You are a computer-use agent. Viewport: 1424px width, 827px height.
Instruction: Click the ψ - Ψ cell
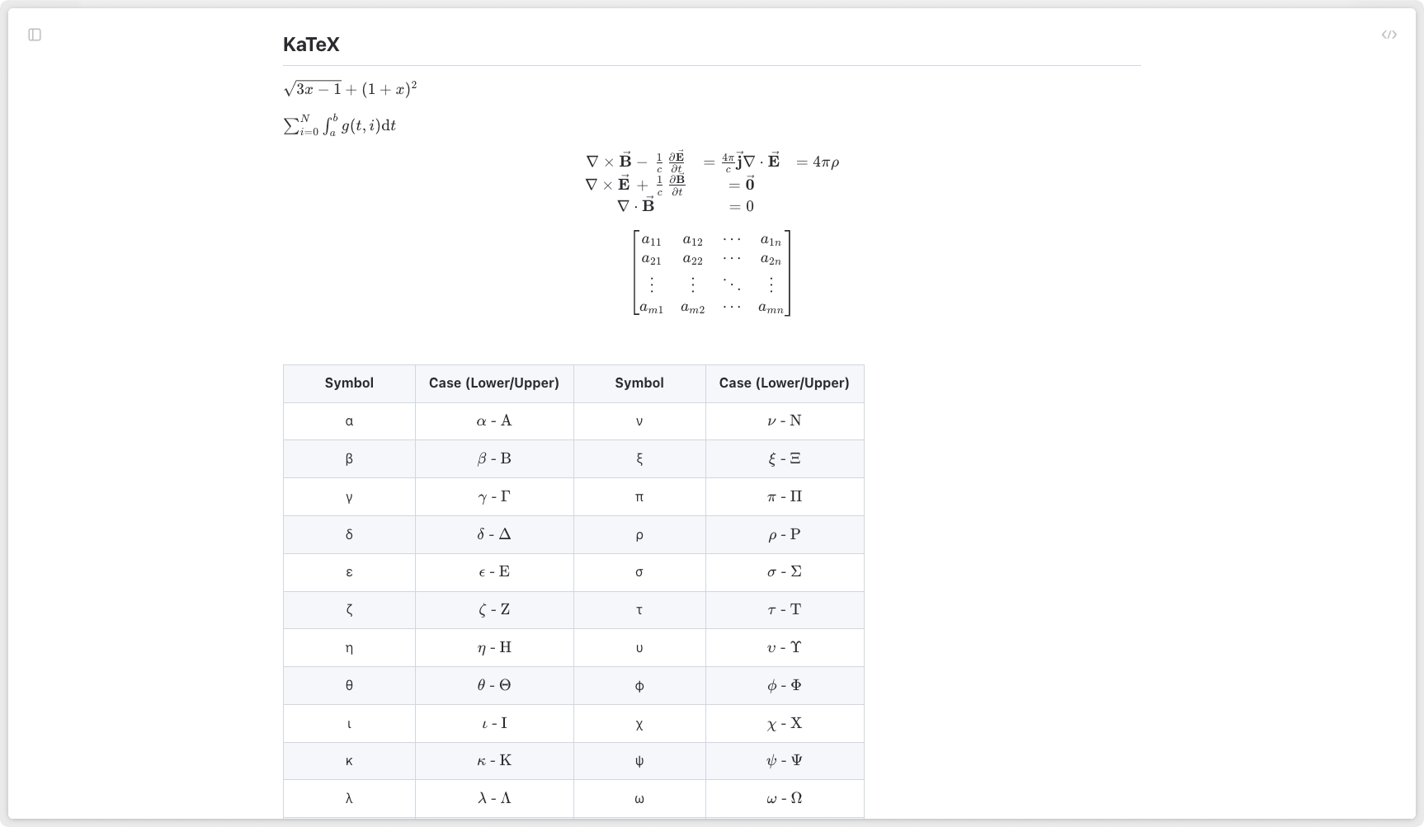[785, 761]
